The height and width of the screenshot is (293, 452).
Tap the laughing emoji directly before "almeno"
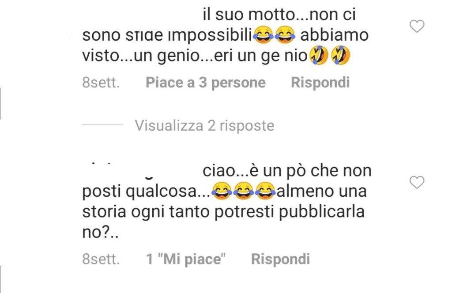[x=265, y=191]
